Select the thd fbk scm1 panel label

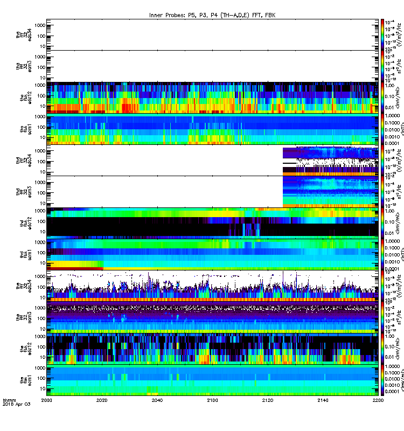click(x=26, y=254)
